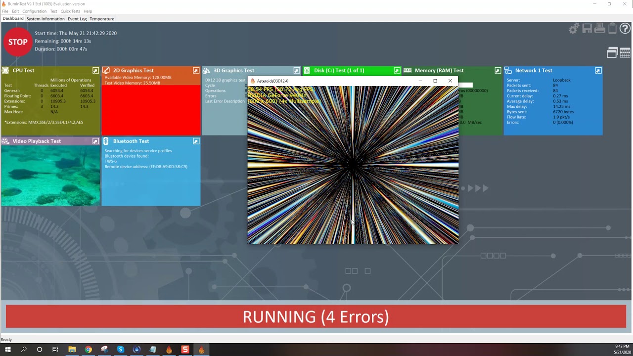633x356 pixels.
Task: Open help question mark icon
Action: coord(625,29)
